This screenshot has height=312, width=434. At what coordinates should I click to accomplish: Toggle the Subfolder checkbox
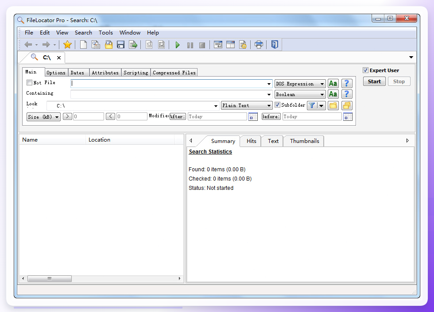coord(277,105)
